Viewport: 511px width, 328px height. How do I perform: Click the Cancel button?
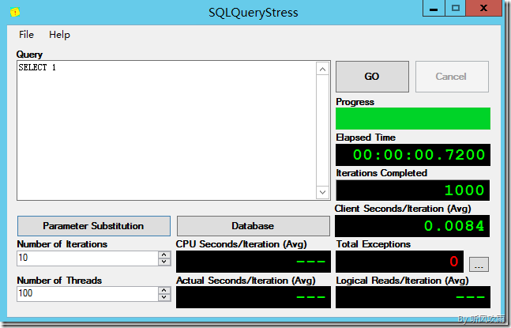click(x=452, y=77)
